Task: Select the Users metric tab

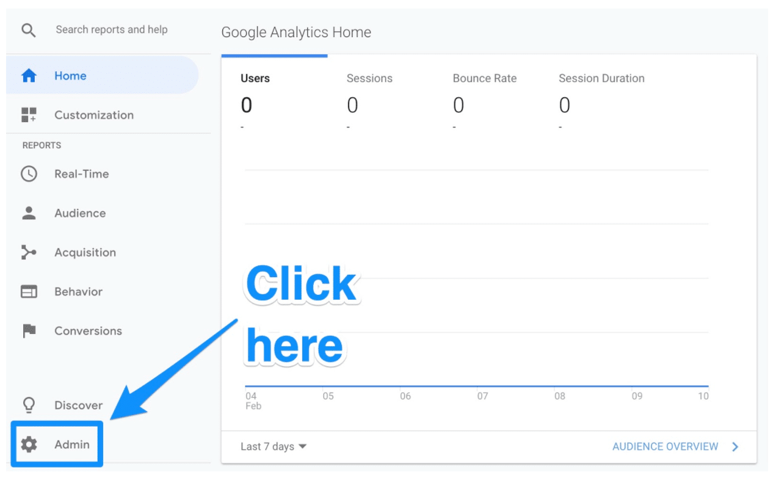Action: point(255,79)
